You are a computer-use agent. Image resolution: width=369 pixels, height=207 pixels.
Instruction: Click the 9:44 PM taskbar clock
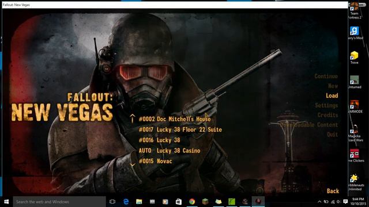(x=358, y=202)
